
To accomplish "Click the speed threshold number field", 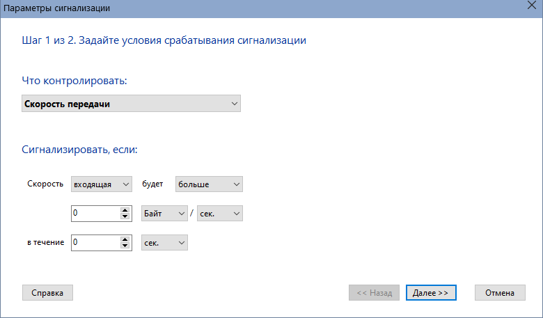I will [x=96, y=214].
